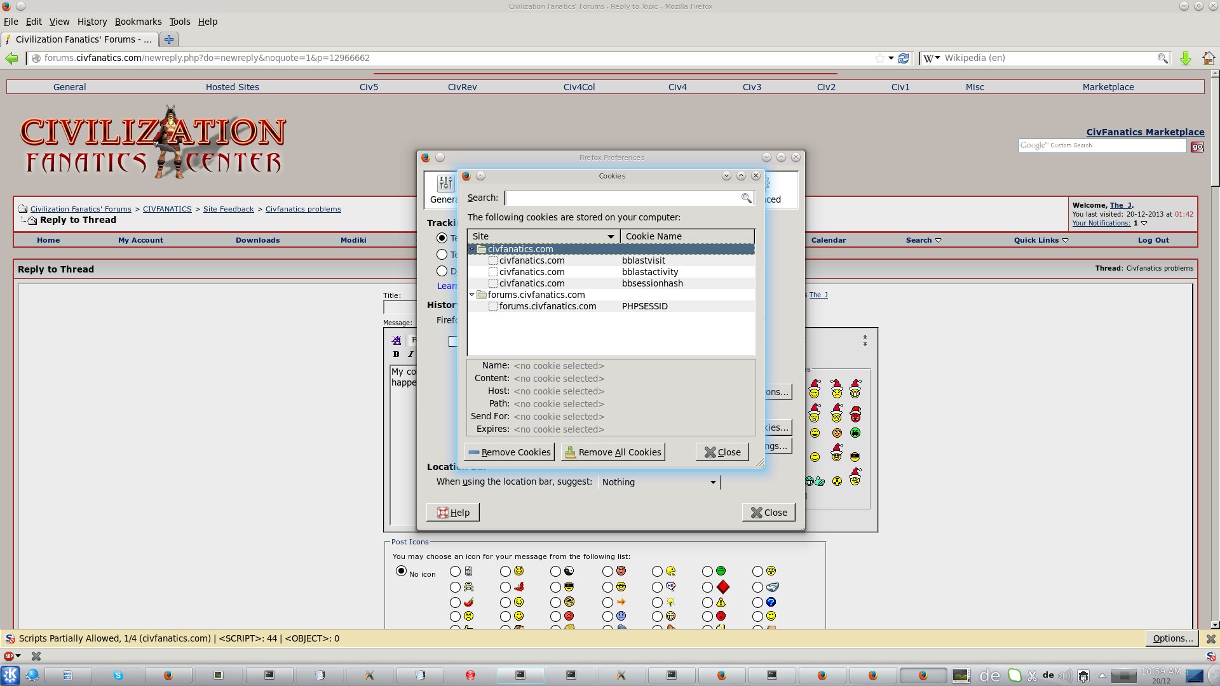This screenshot has height=686, width=1220.
Task: Click the browser URL address field
Action: coord(457,58)
